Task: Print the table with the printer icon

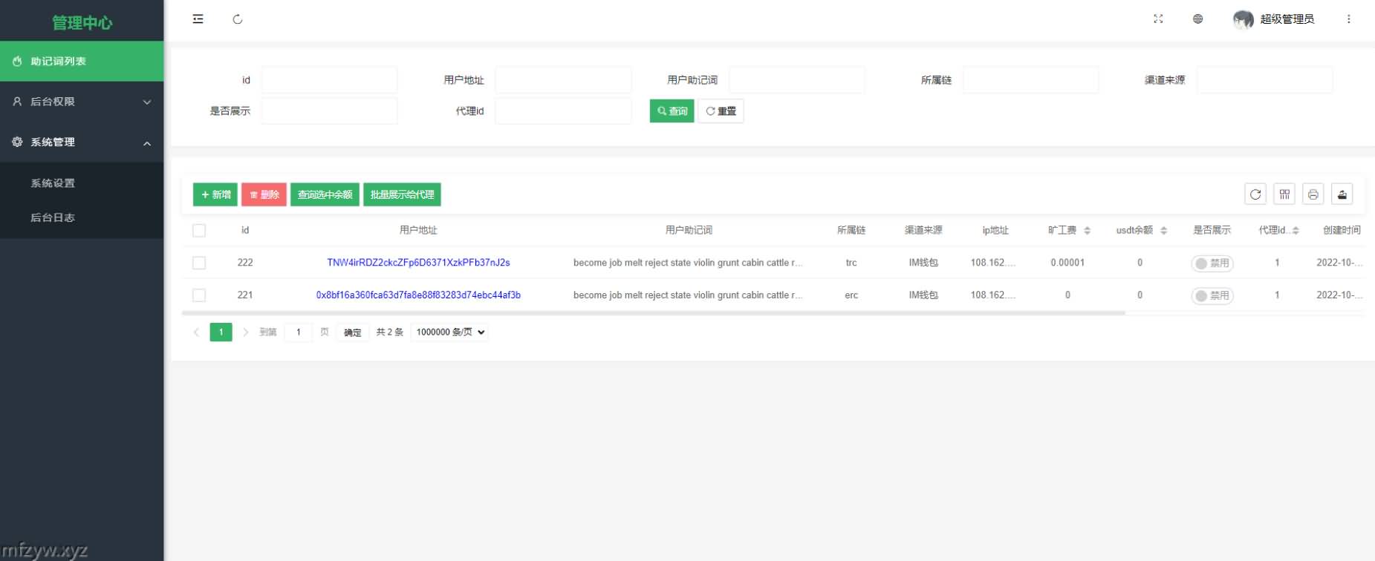Action: tap(1313, 194)
